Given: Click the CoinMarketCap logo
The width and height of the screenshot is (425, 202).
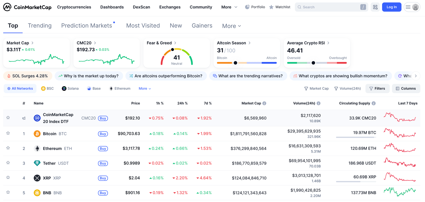Looking at the screenshot, I should point(27,7).
